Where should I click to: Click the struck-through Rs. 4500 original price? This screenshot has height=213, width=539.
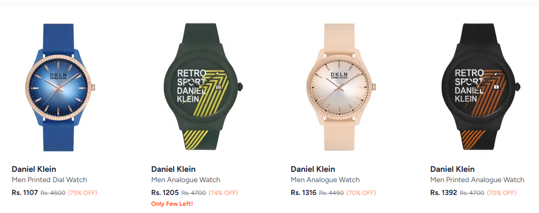[x=53, y=193]
